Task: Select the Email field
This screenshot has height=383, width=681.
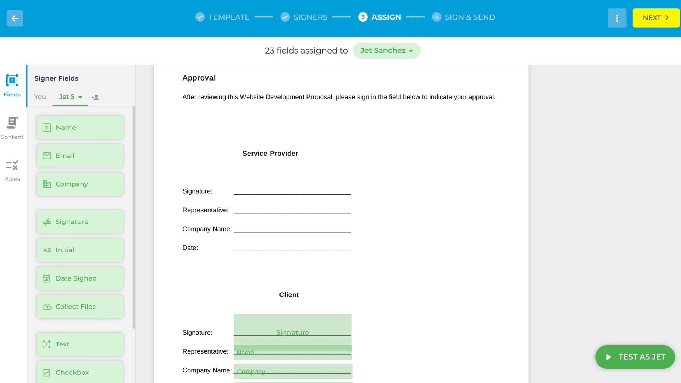Action: click(80, 156)
